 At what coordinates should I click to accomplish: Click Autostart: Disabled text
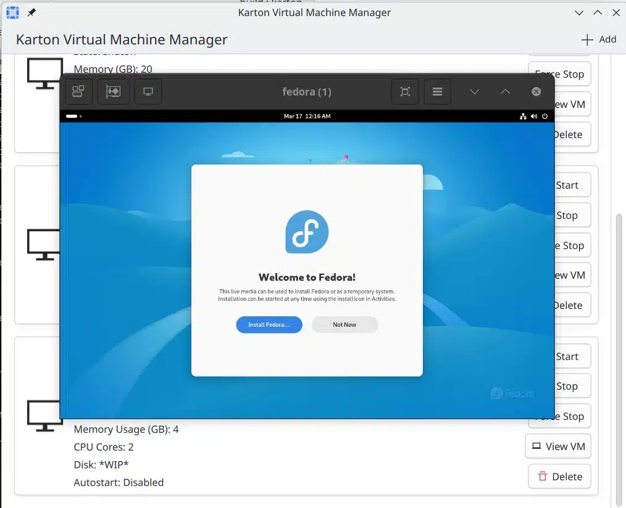119,483
